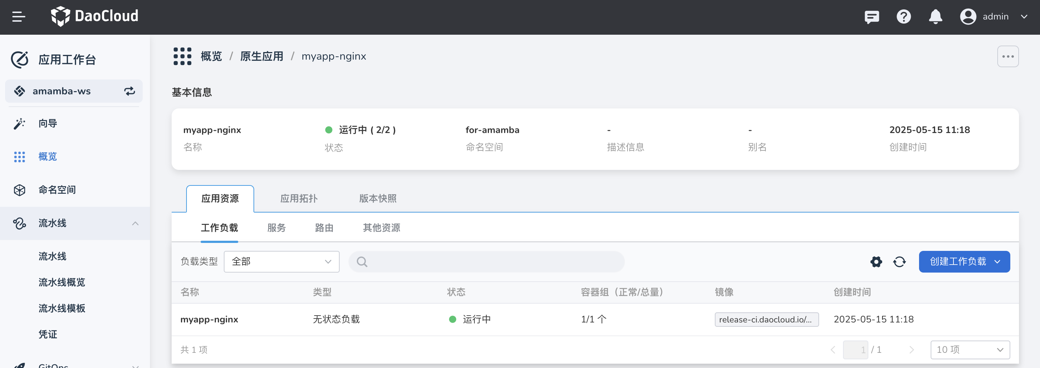Click the help question mark icon
This screenshot has height=368, width=1040.
(x=903, y=17)
